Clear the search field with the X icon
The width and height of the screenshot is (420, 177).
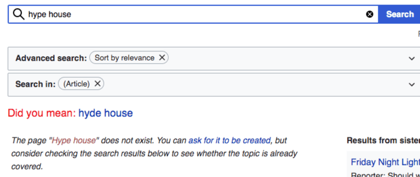pyautogui.click(x=370, y=14)
